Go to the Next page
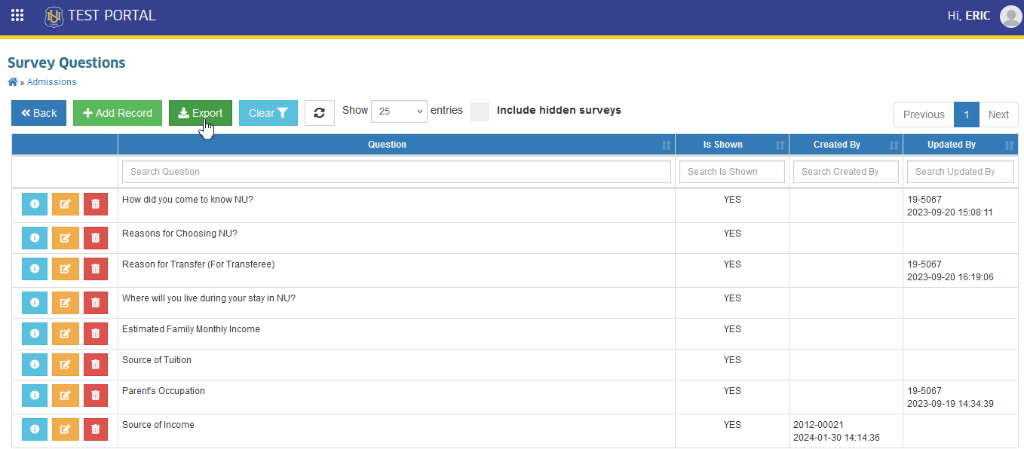 [998, 115]
